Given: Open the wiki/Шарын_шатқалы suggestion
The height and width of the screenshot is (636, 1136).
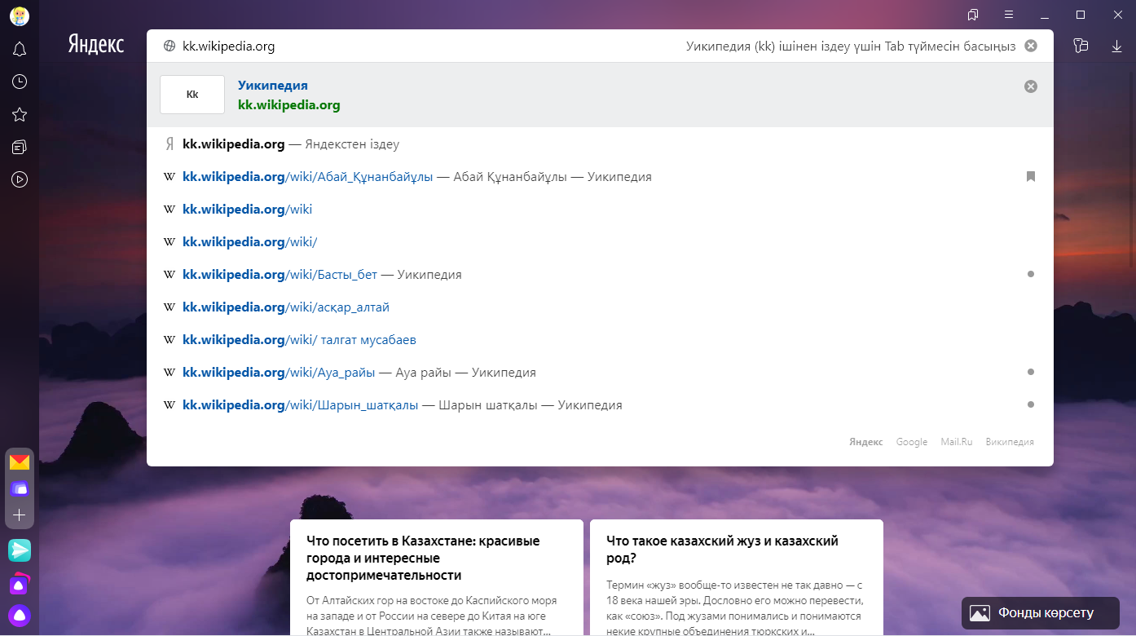Looking at the screenshot, I should (600, 405).
